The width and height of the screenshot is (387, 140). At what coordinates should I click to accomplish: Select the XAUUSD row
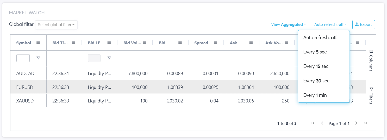(25, 101)
